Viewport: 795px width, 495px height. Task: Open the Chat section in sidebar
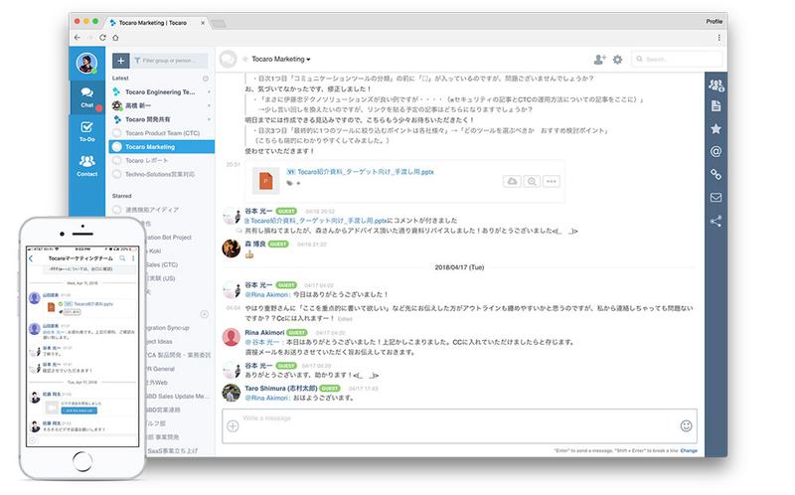[x=87, y=97]
